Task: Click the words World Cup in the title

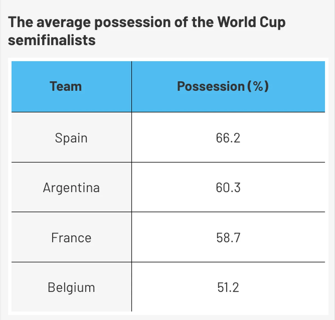Action: click(x=251, y=22)
